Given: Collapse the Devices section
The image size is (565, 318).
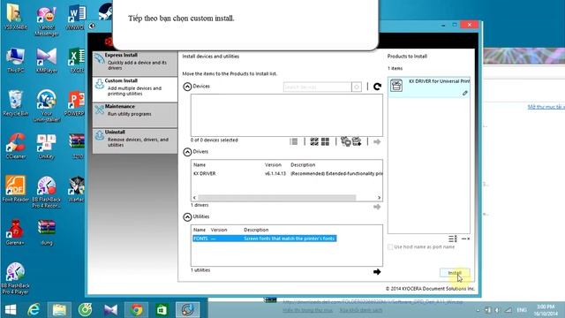Looking at the screenshot, I should point(187,87).
